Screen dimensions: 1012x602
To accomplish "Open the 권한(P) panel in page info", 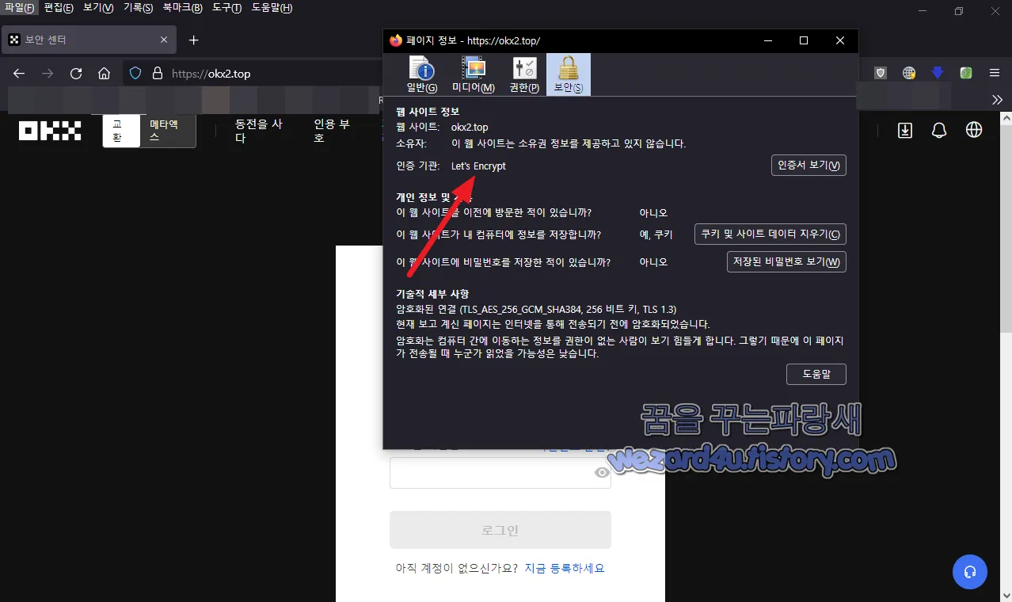I will click(x=523, y=74).
